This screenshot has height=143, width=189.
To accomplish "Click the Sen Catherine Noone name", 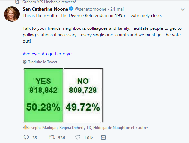I will (45, 9).
